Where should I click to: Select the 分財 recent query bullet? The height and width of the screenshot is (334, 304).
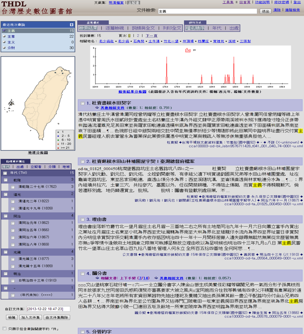[x=4, y=48]
